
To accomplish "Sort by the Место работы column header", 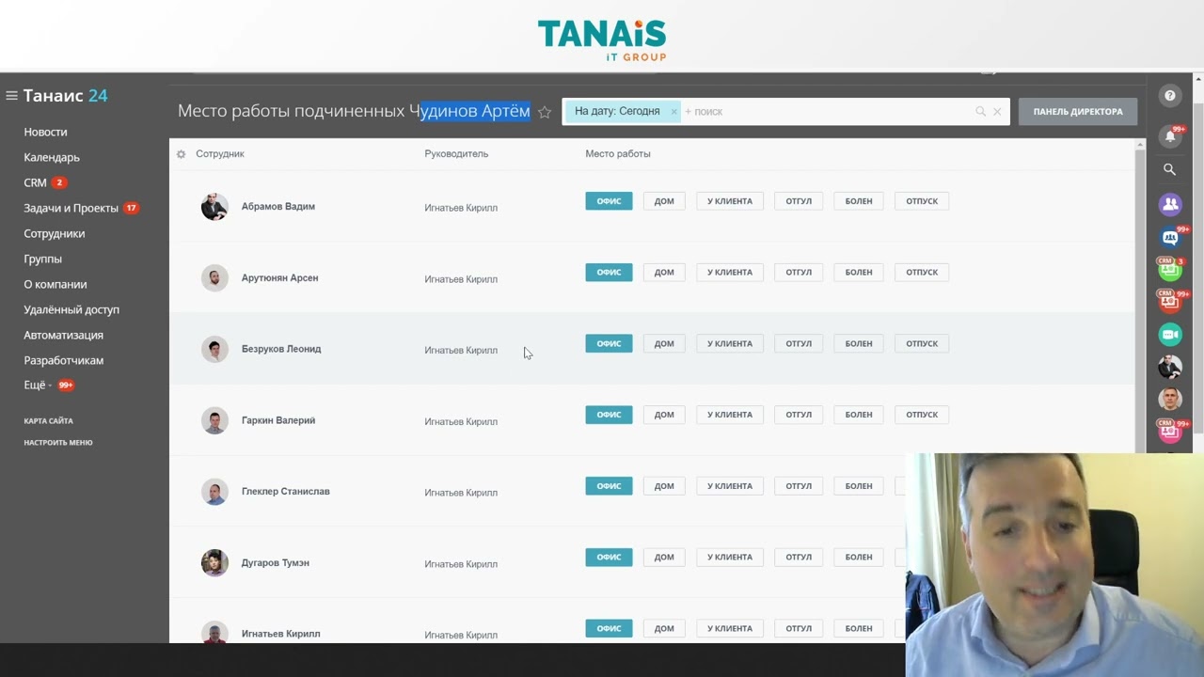I will (618, 154).
